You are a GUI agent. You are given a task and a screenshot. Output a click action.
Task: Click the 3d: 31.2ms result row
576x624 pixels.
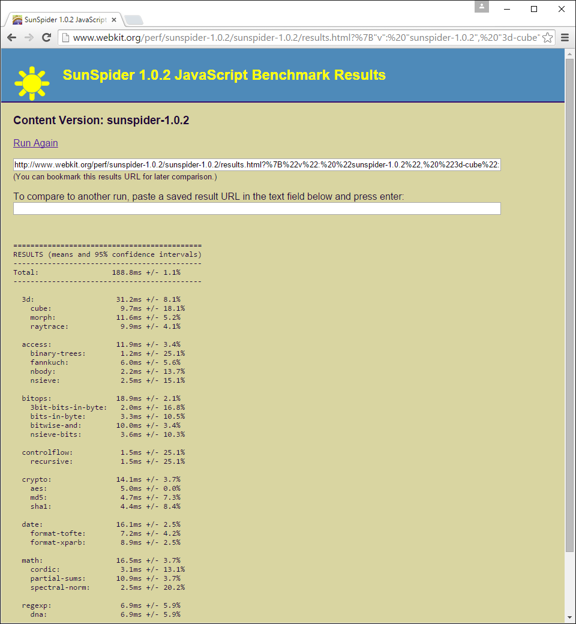click(x=101, y=299)
